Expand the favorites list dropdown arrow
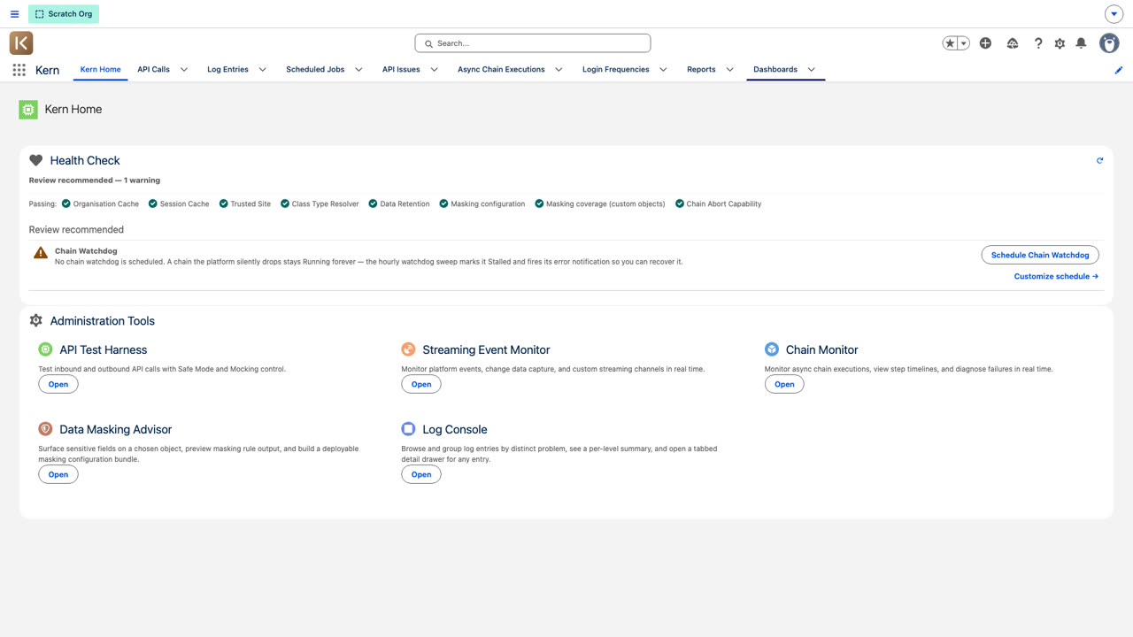 pyautogui.click(x=964, y=43)
